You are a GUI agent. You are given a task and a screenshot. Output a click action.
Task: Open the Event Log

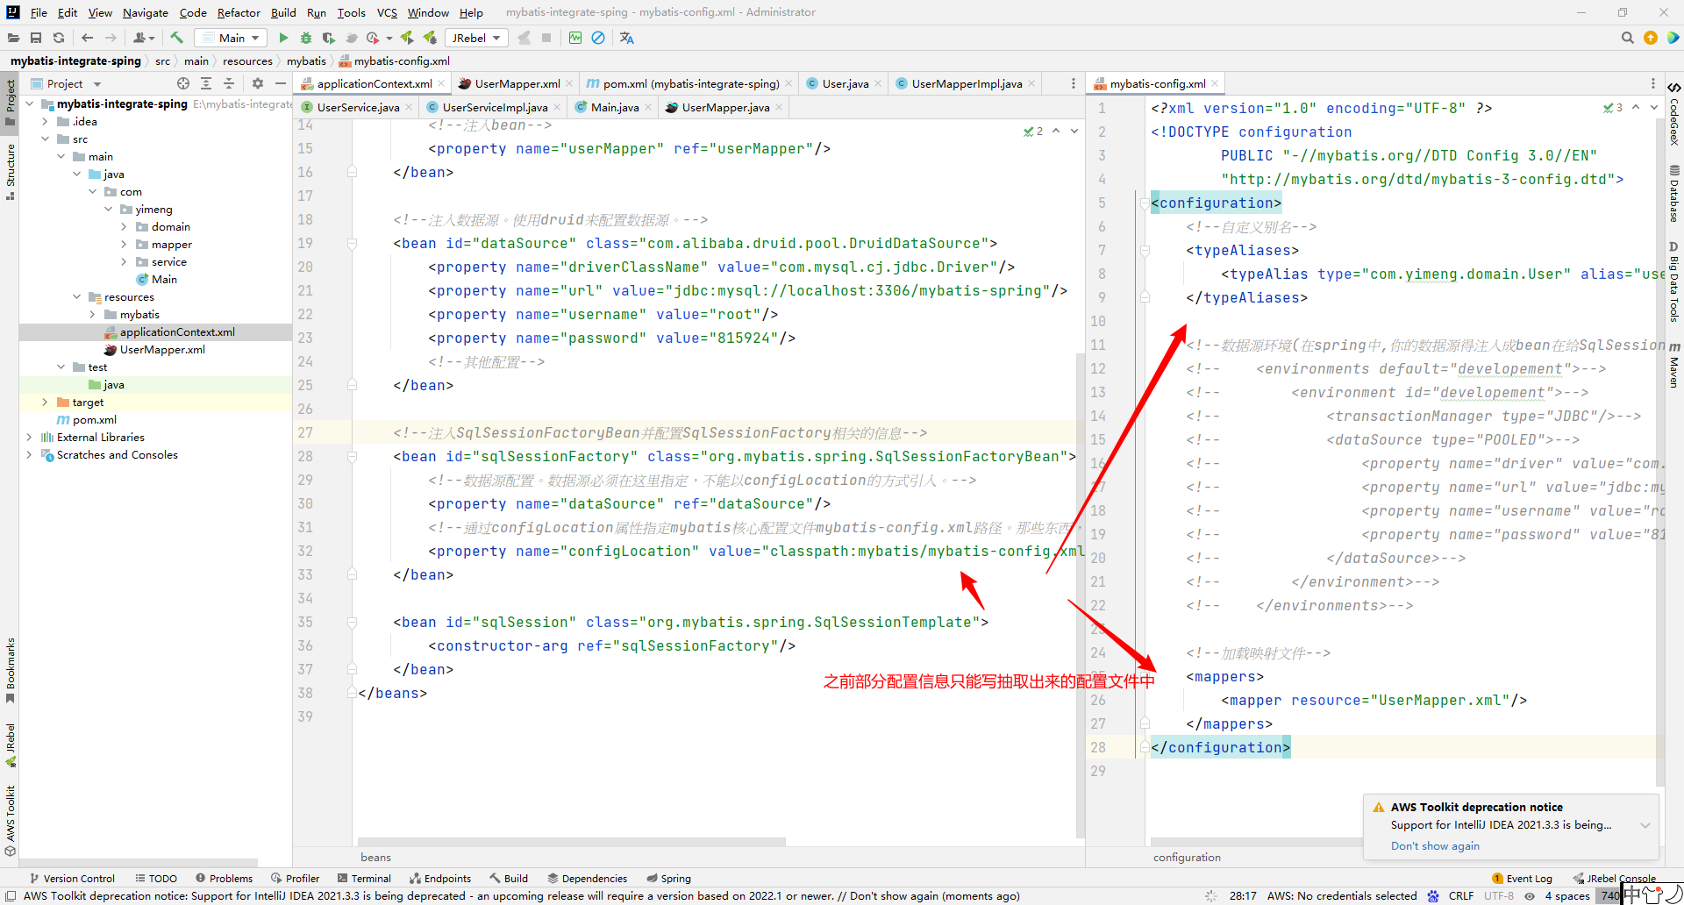tap(1523, 878)
